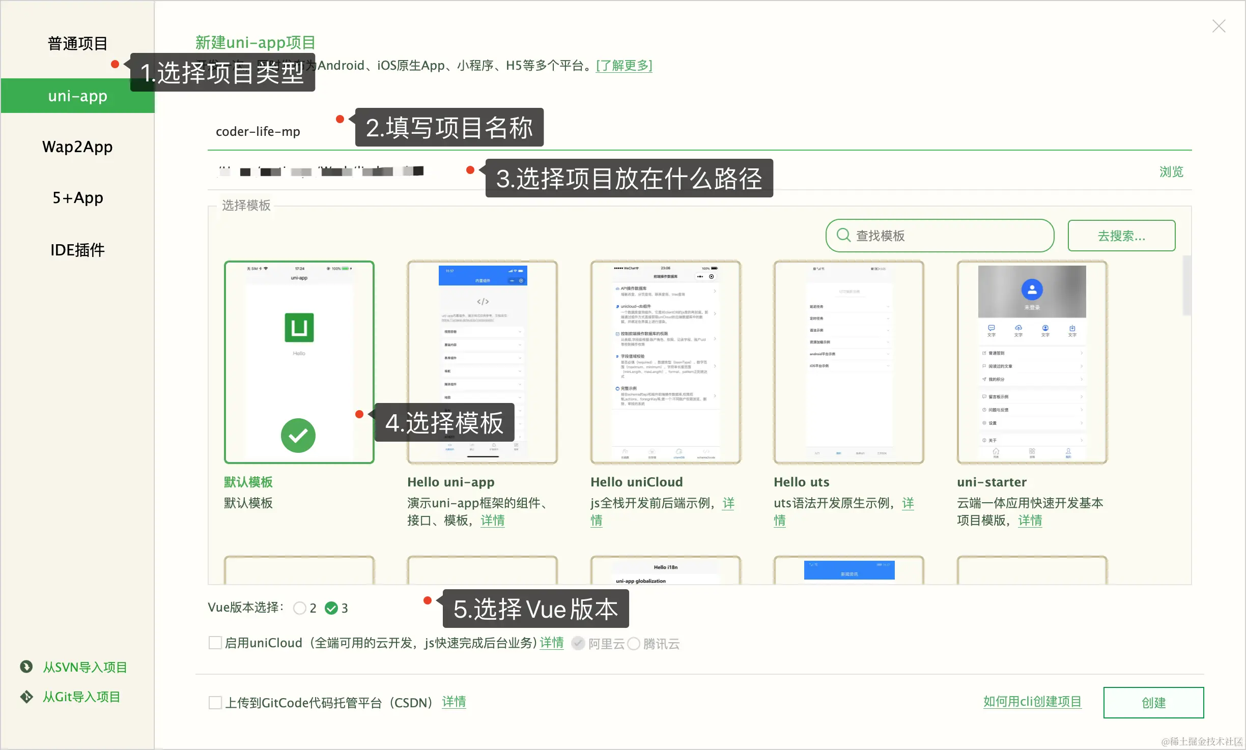Import a project via 从Git导入项目
The width and height of the screenshot is (1246, 750).
[81, 697]
